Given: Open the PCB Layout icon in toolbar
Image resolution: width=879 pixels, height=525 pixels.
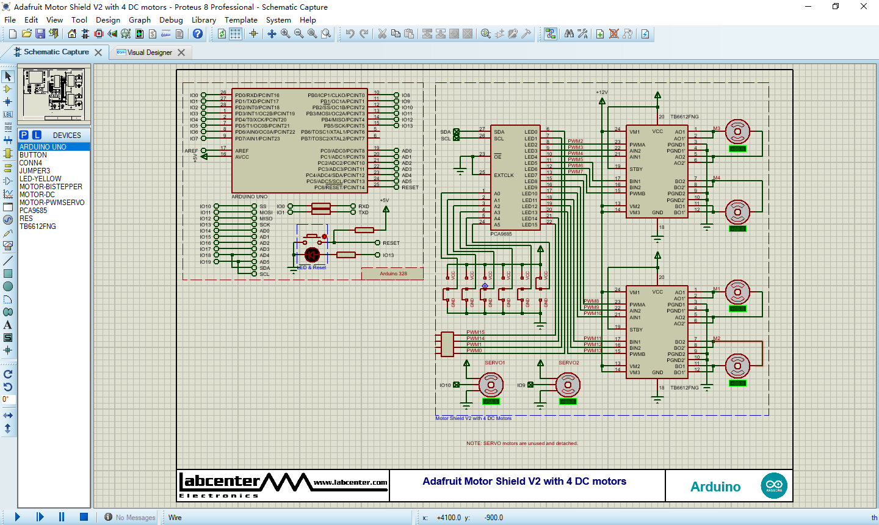Looking at the screenshot, I should tap(99, 34).
